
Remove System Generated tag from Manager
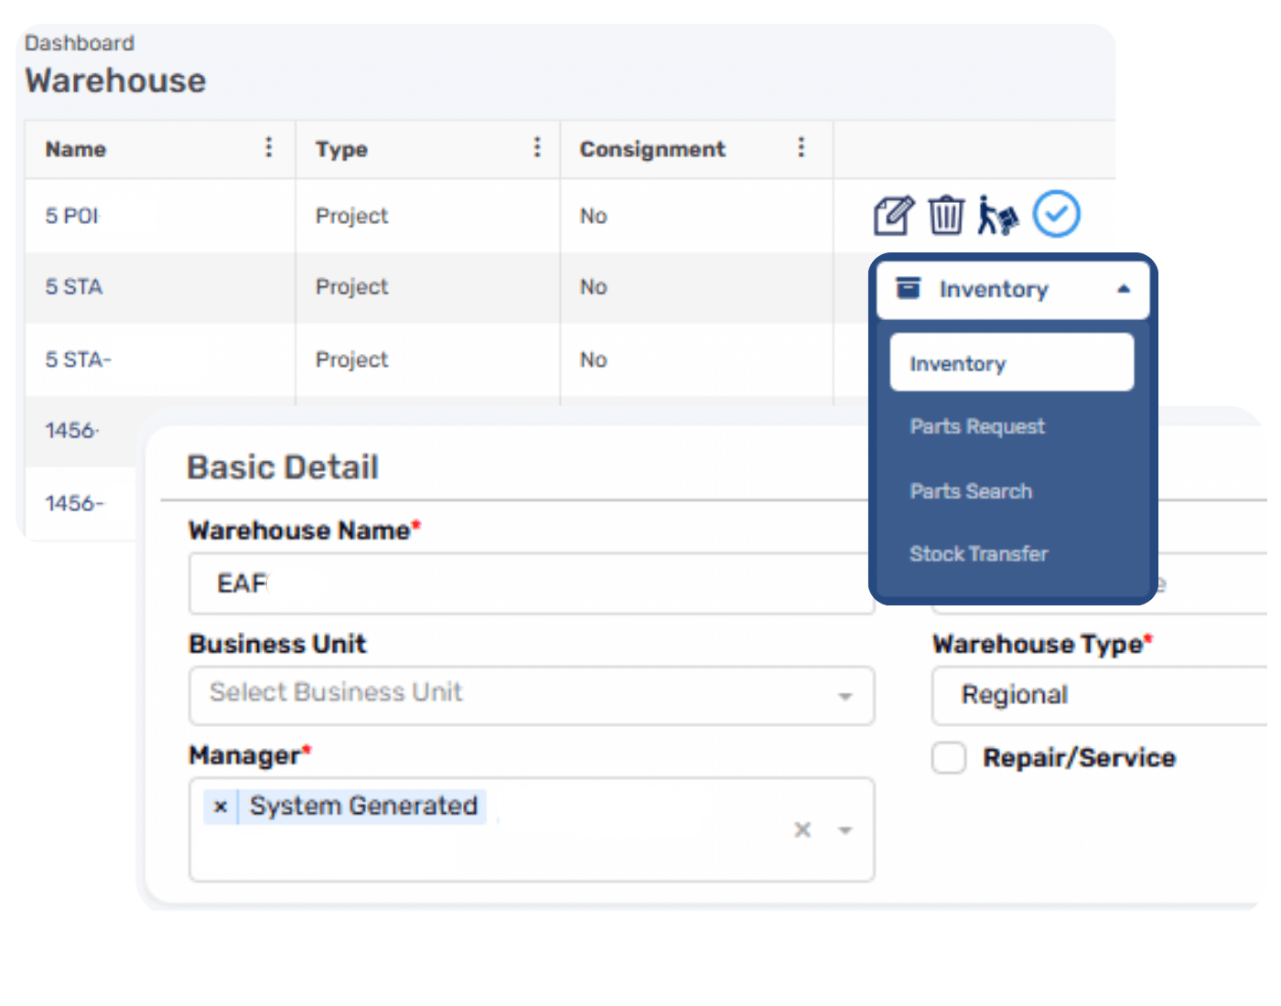[x=221, y=807]
